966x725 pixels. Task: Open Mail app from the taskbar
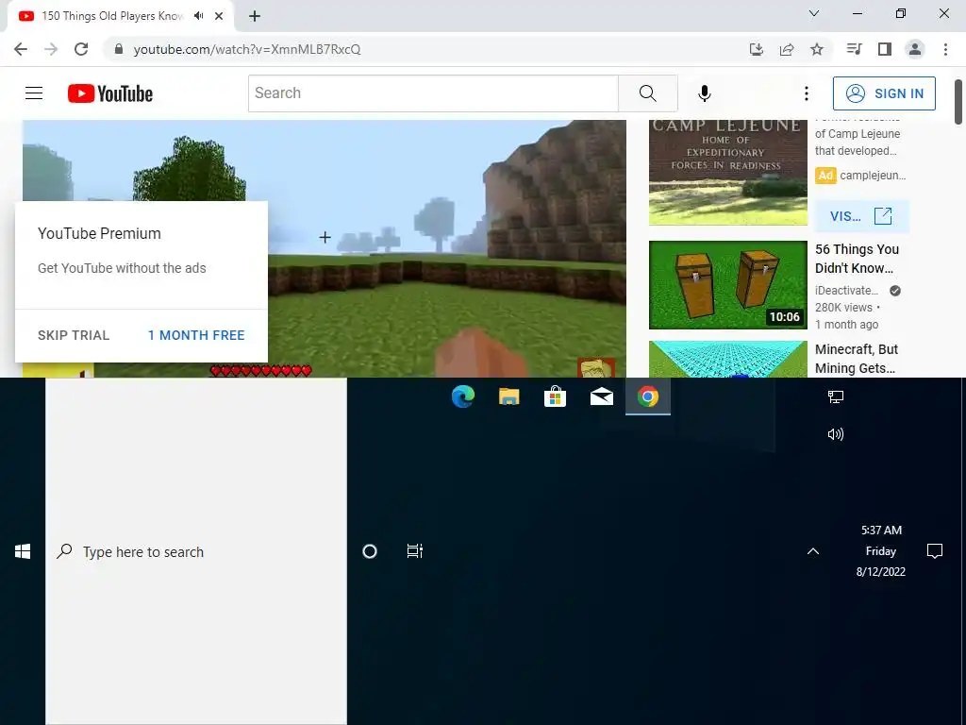pos(601,396)
